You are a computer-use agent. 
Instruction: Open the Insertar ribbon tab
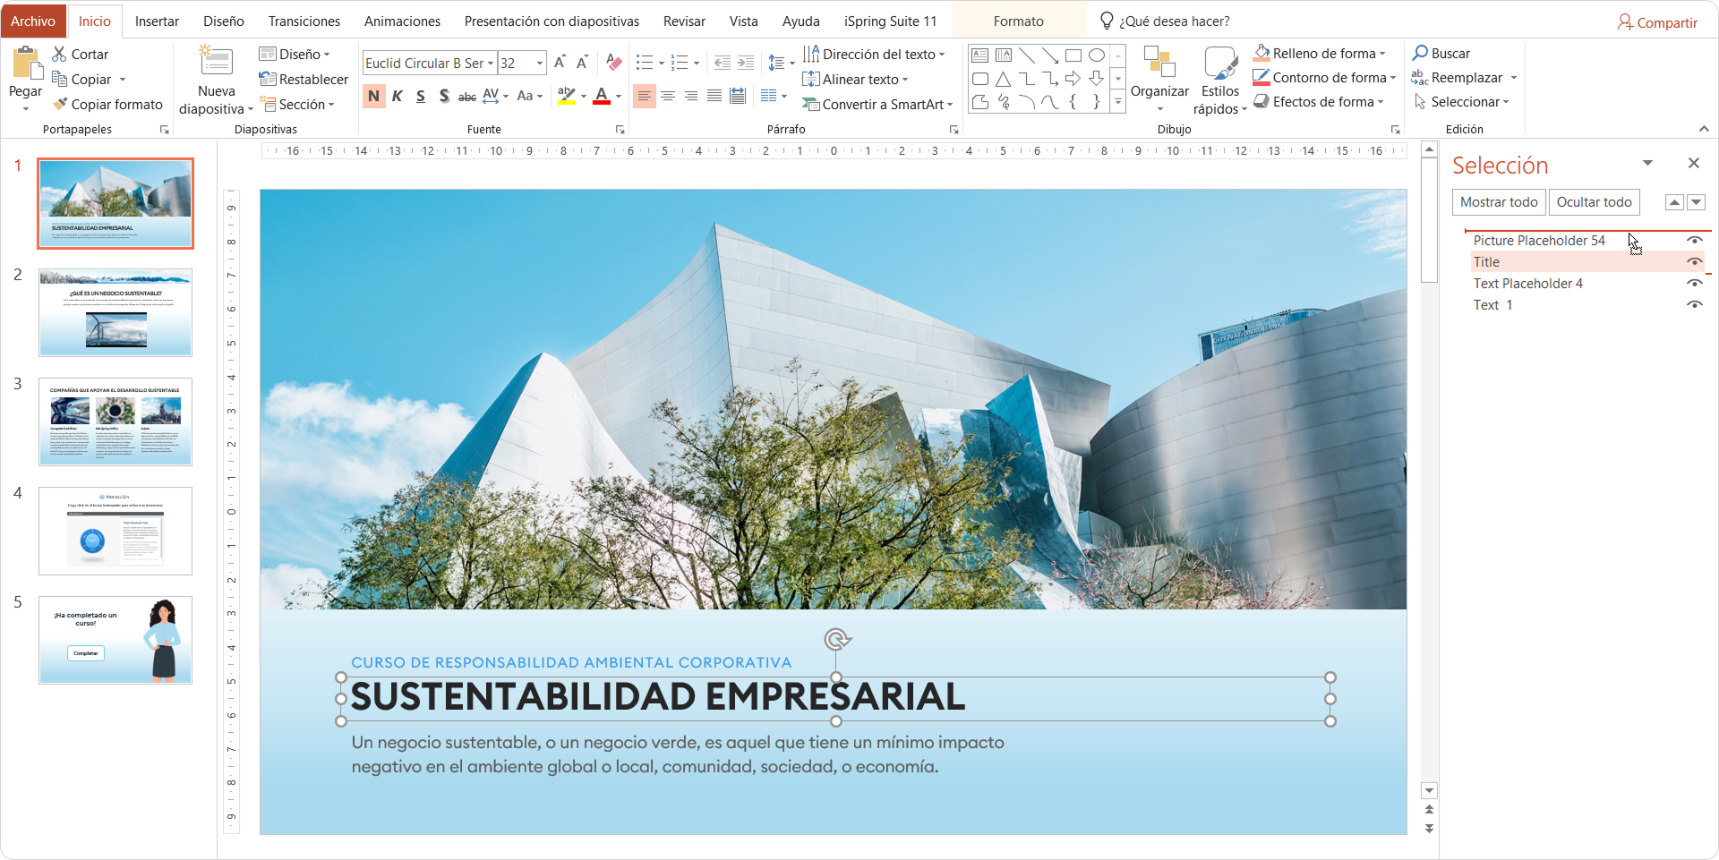coord(157,21)
